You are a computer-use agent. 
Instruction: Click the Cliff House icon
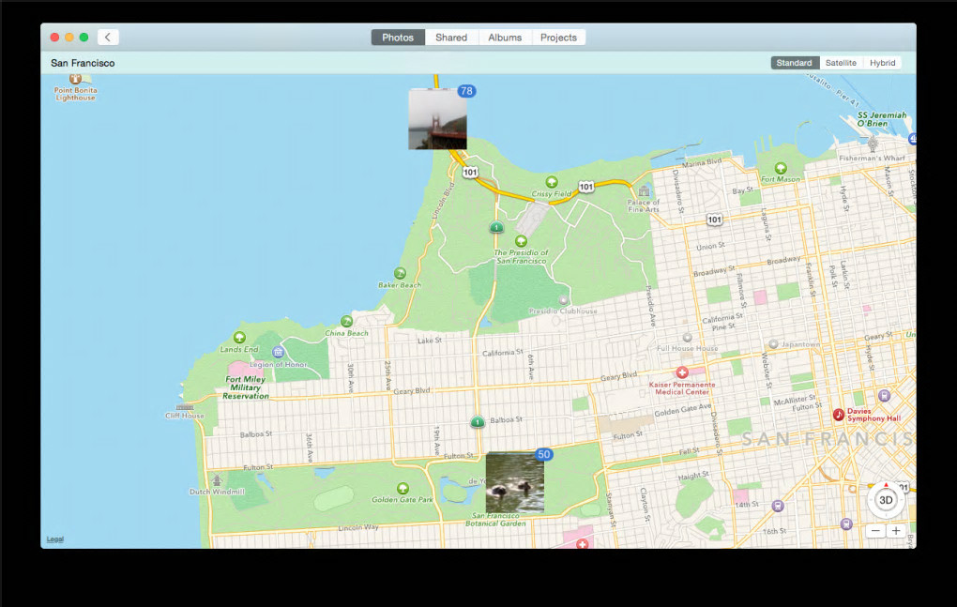point(185,407)
